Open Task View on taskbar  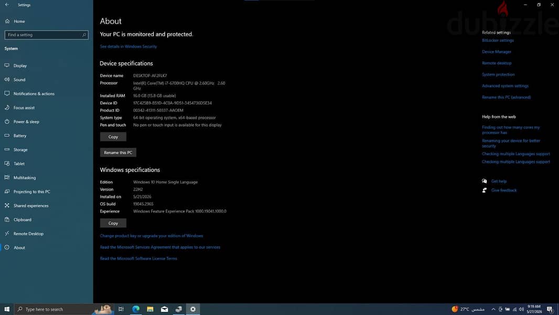(x=121, y=309)
